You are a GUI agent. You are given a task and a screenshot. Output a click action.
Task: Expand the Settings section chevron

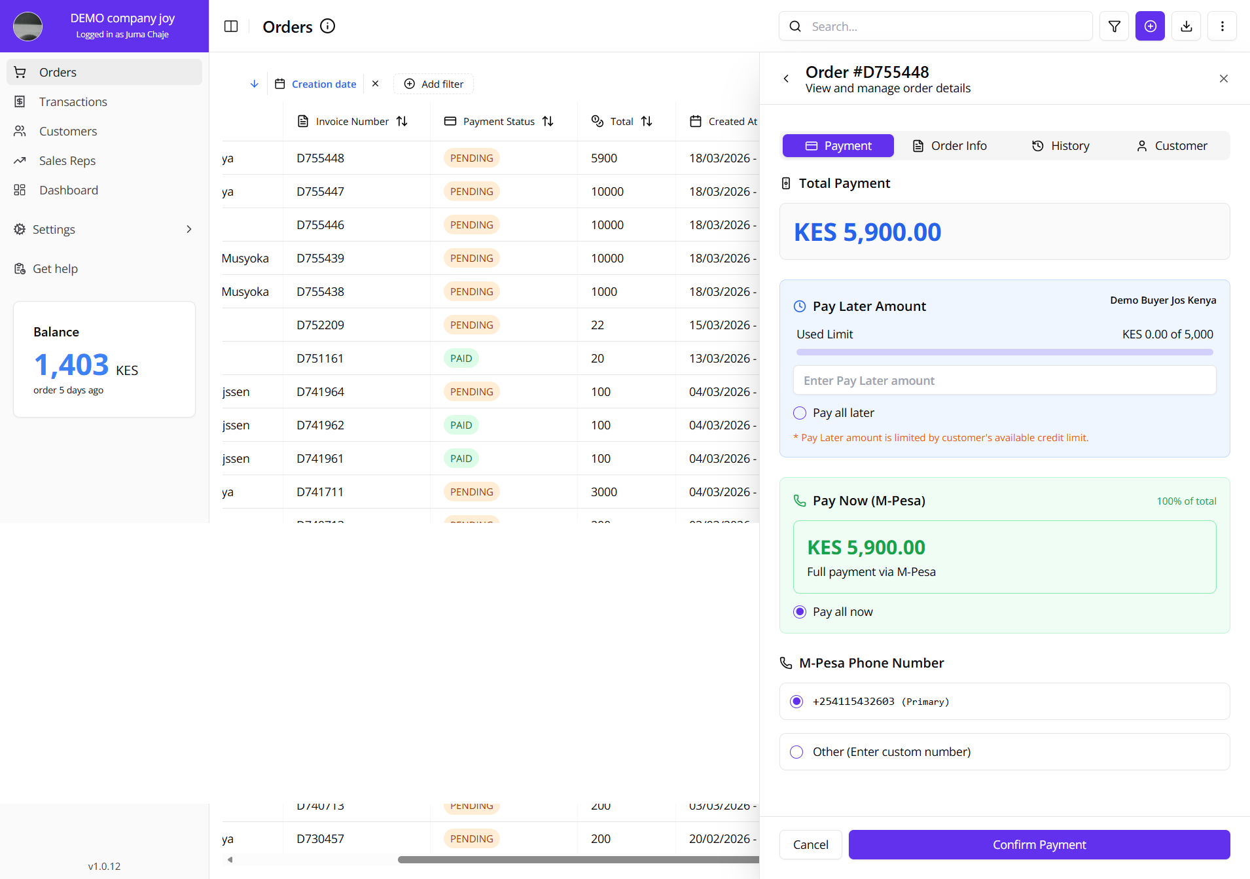pos(188,229)
